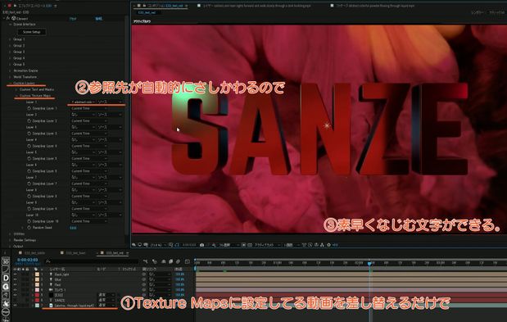
Task: Toggle the motion blur switch in timeline
Action: point(178,261)
